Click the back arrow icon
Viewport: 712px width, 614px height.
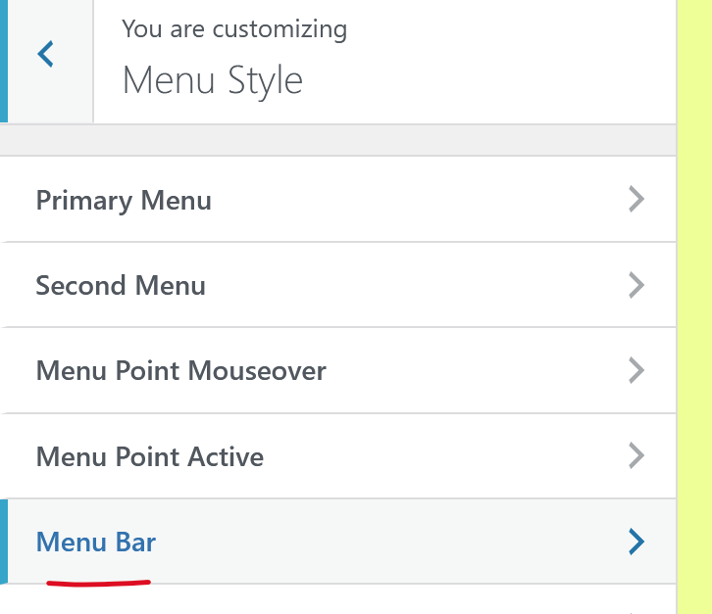tap(45, 55)
